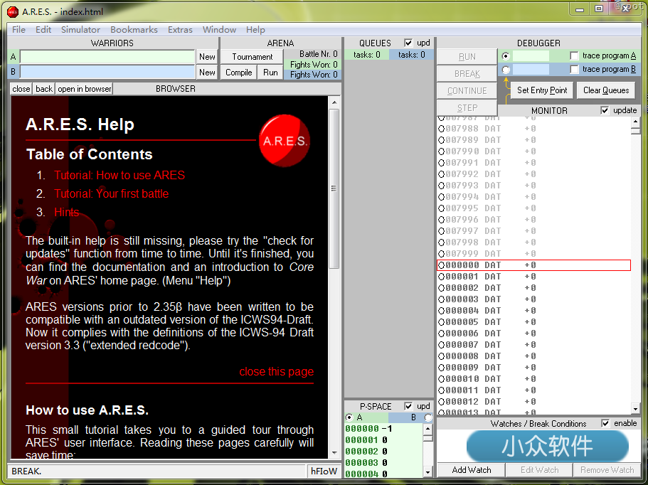Image resolution: width=648 pixels, height=485 pixels.
Task: Select debugger program A radio button
Action: click(506, 55)
